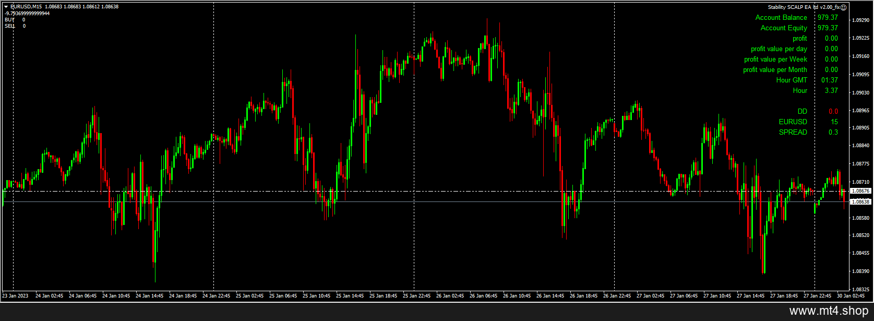Viewport: 874px width, 321px height.
Task: Open the chart menu triangle beside EURUSD,M15
Action: tap(6, 7)
